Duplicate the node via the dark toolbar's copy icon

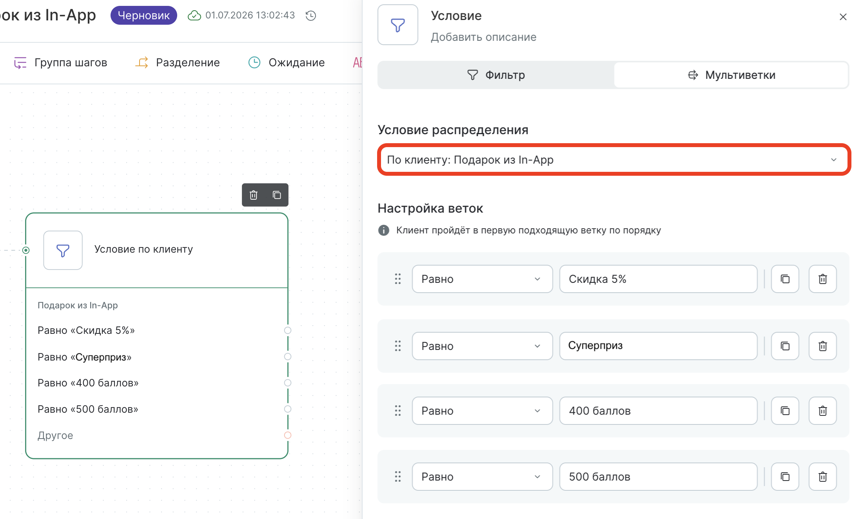(277, 195)
